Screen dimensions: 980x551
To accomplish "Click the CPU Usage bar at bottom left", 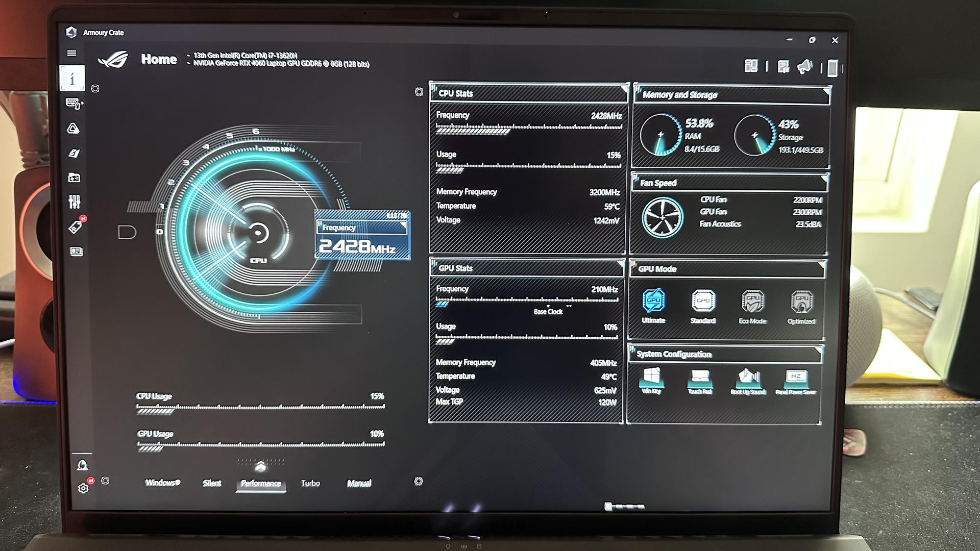I will [x=260, y=408].
